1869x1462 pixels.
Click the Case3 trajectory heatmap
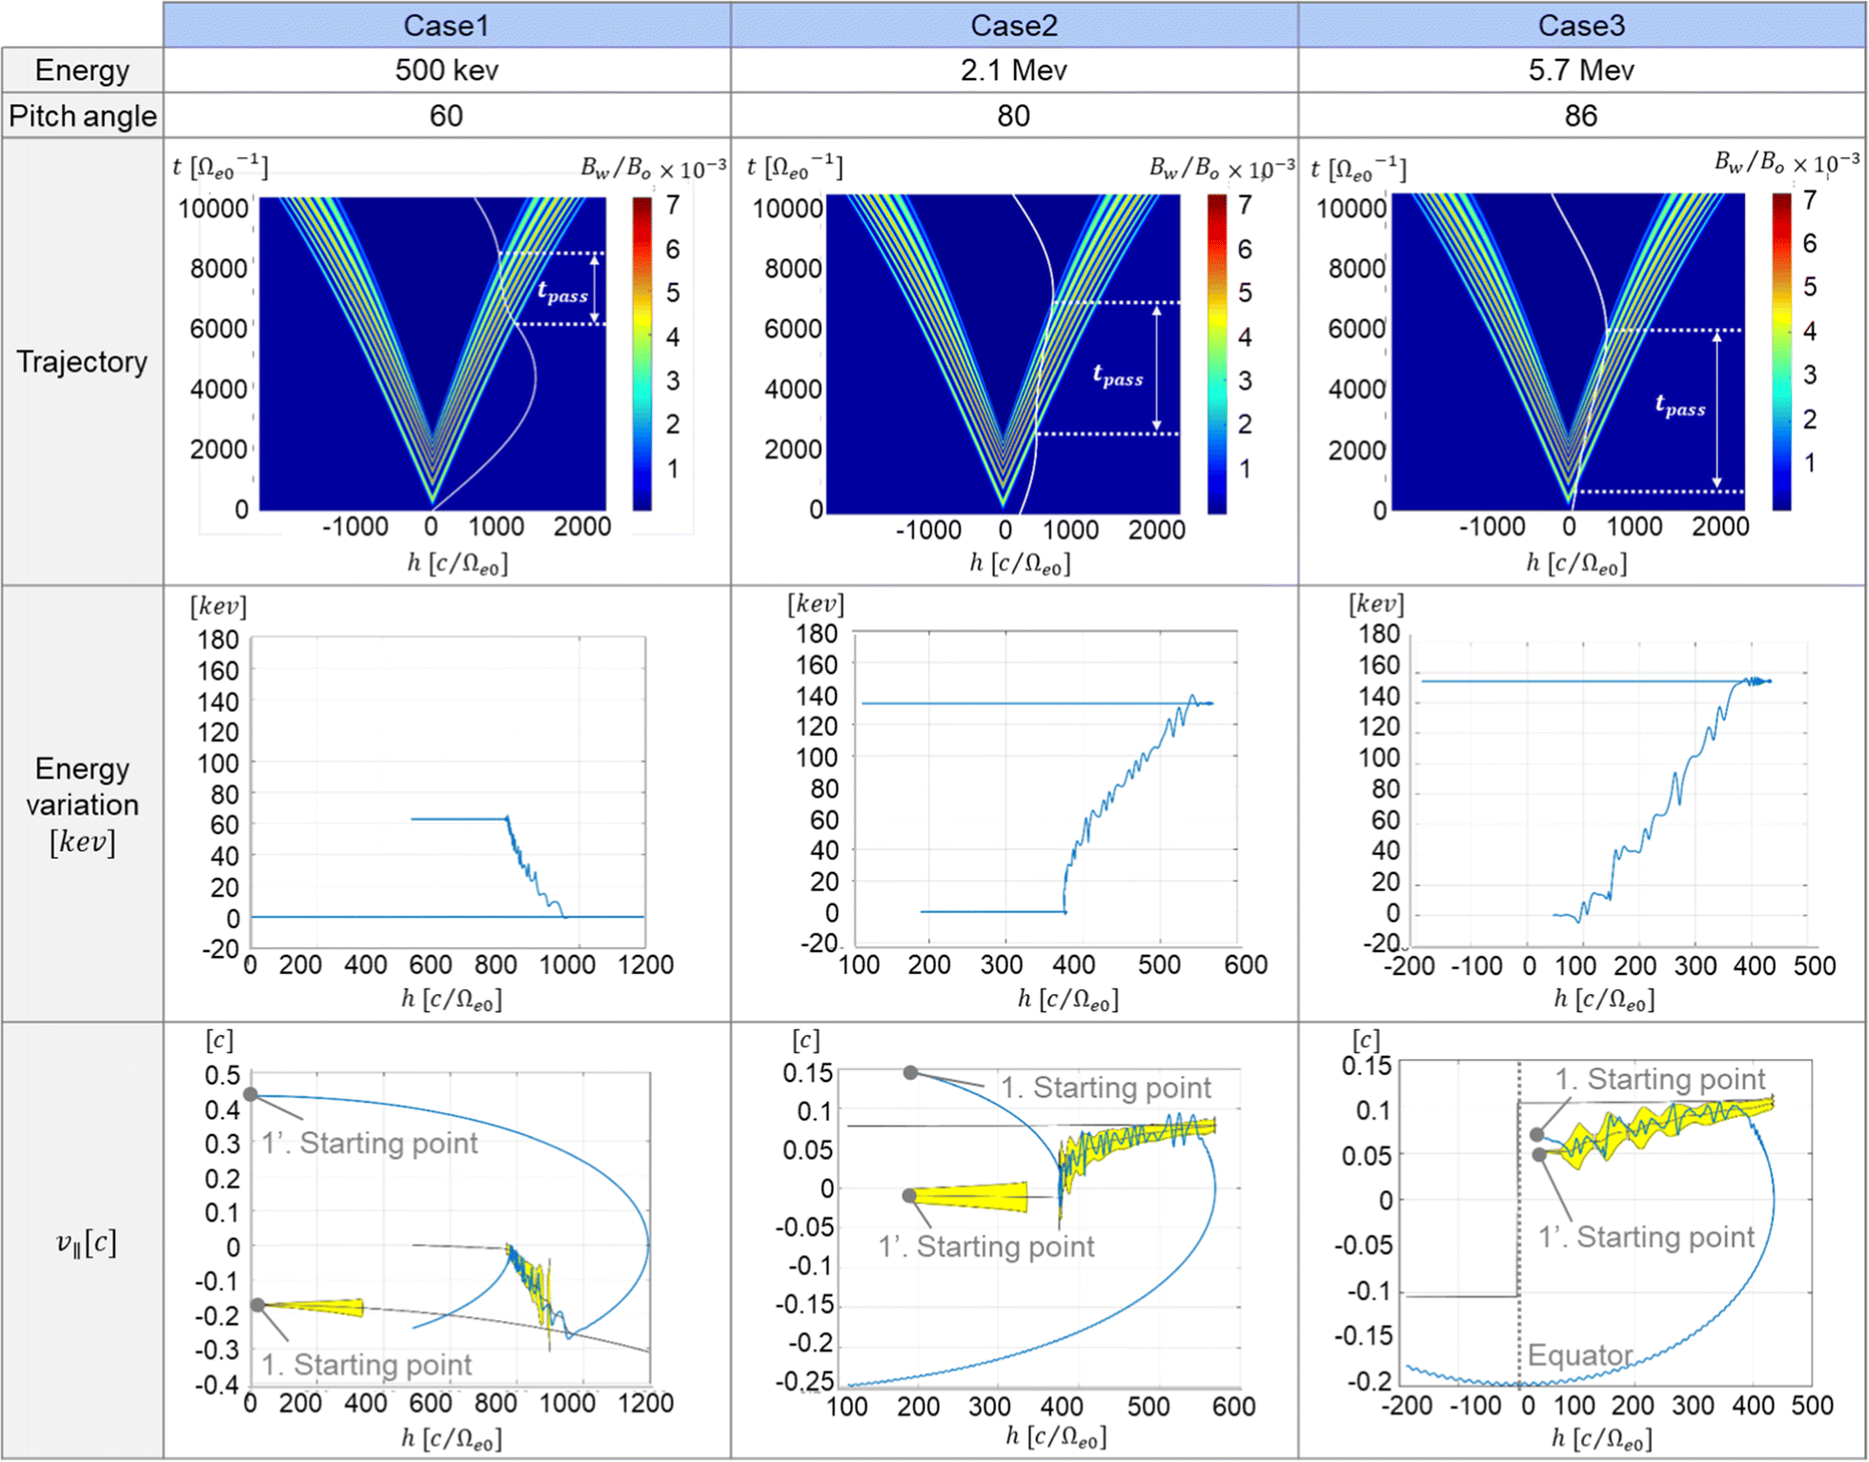coord(1569,352)
